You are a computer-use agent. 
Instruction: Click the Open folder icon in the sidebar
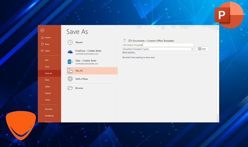click(42, 51)
